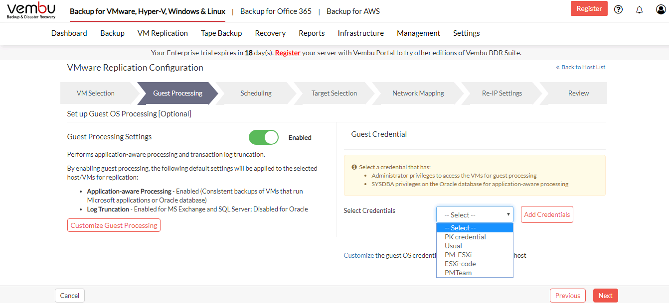Image resolution: width=669 pixels, height=303 pixels.
Task: Go to the Guest Processing step
Action: click(x=177, y=93)
